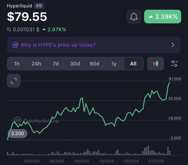
Task: Tap the Hyperliquid name label
Action: coord(19,6)
